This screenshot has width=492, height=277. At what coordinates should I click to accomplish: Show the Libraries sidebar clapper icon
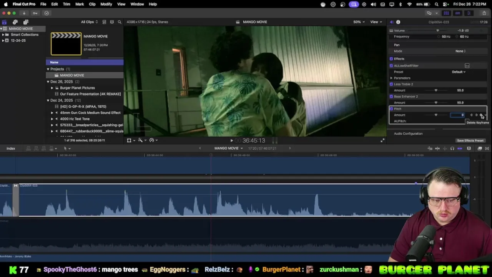[4, 22]
